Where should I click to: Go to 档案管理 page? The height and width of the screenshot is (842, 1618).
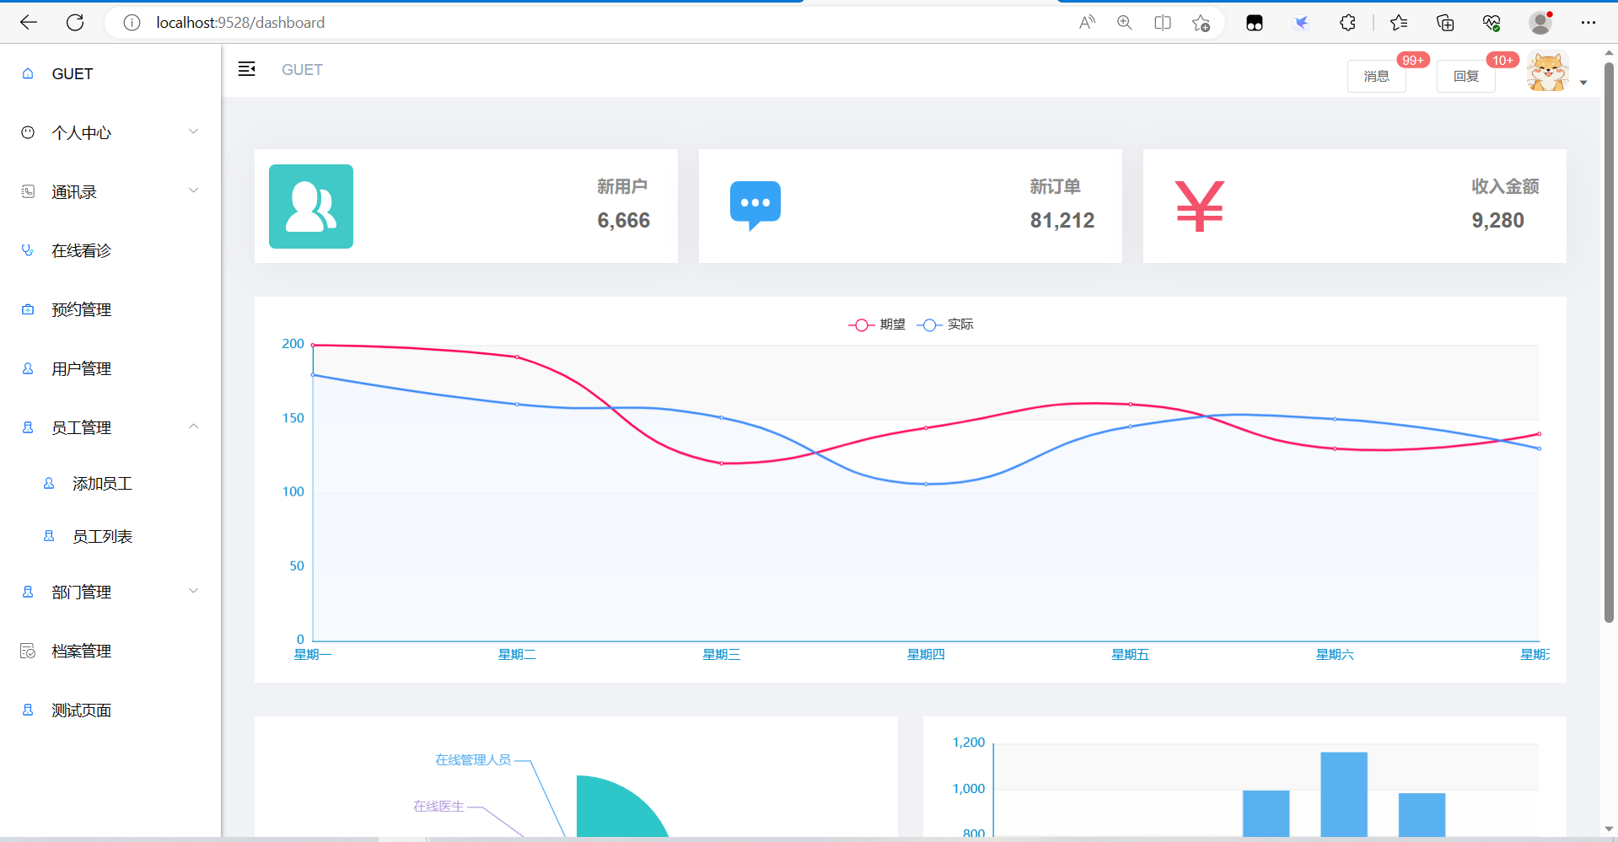110,651
